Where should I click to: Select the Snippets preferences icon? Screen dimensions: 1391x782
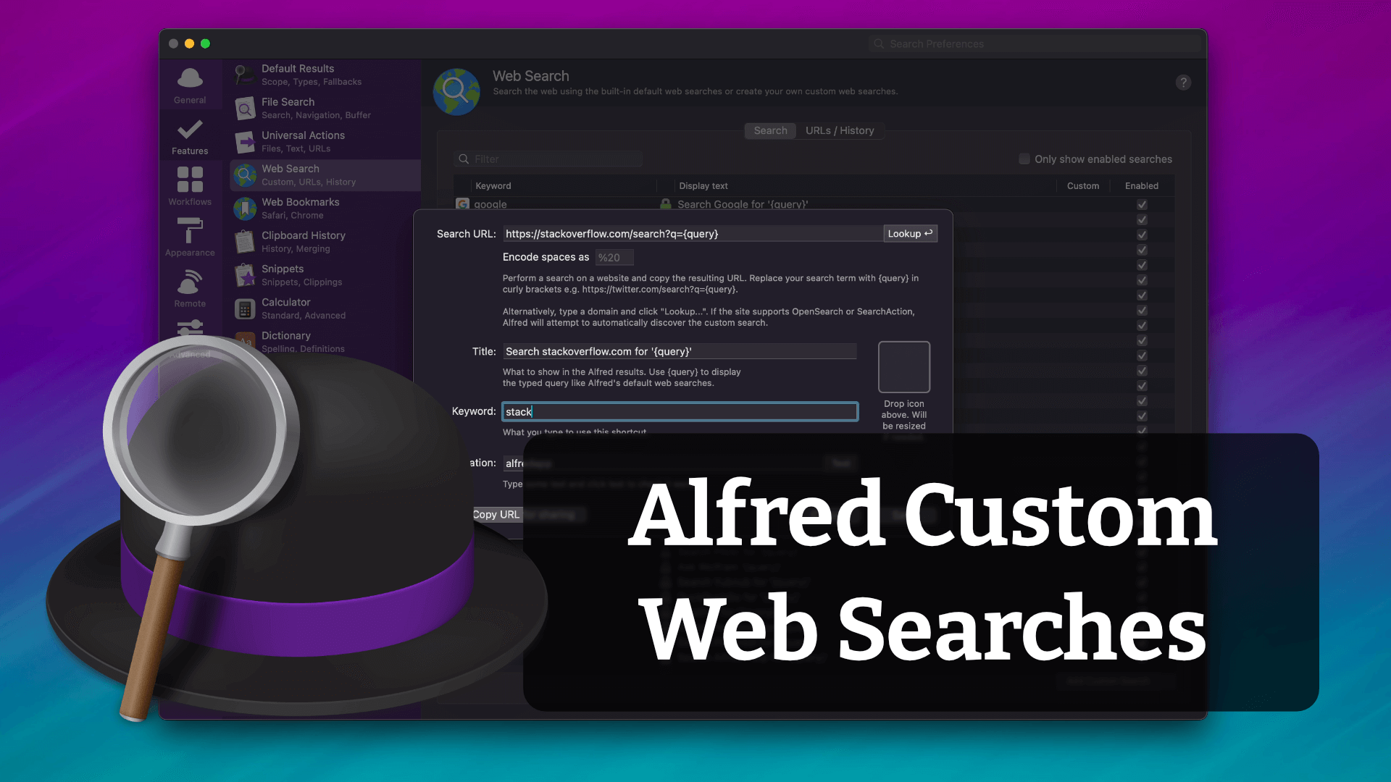tap(246, 274)
